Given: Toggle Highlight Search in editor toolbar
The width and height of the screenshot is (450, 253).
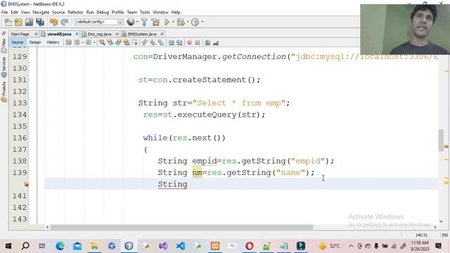Looking at the screenshot, I should (x=127, y=43).
